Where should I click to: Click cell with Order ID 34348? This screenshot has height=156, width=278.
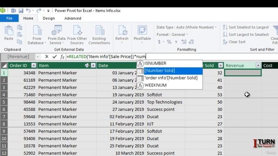click(x=22, y=73)
